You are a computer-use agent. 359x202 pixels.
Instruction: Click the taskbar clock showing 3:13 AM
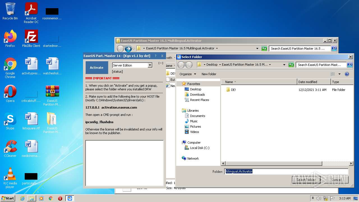click(x=345, y=198)
